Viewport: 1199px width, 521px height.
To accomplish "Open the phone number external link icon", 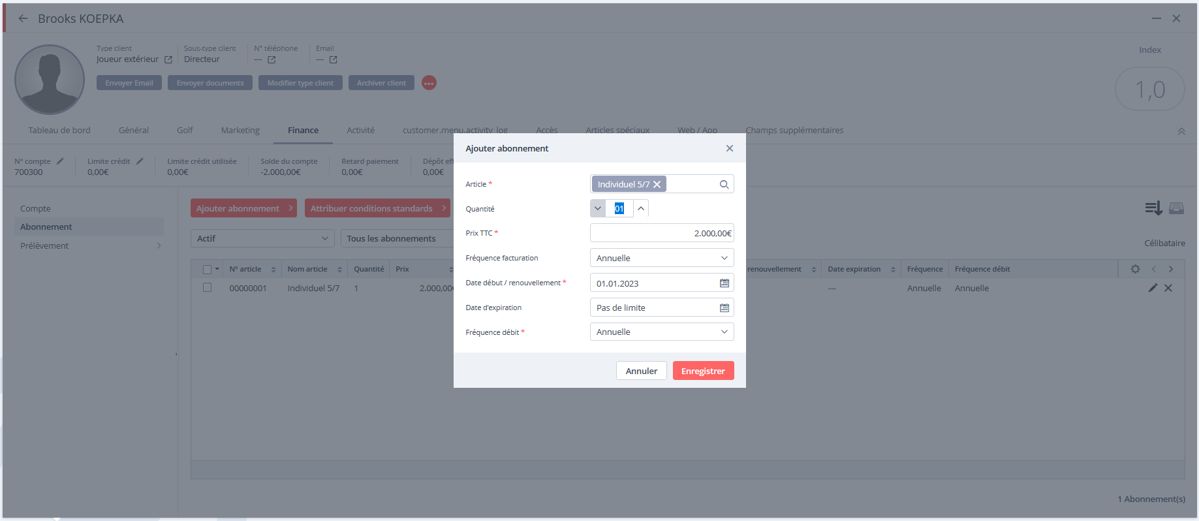I will click(x=272, y=59).
